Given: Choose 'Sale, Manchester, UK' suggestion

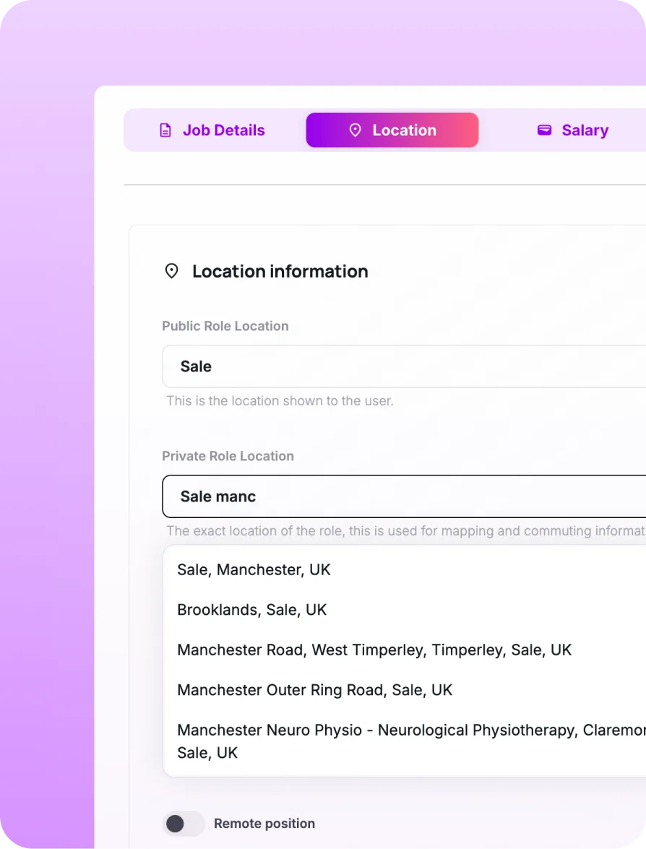Looking at the screenshot, I should pyautogui.click(x=254, y=569).
